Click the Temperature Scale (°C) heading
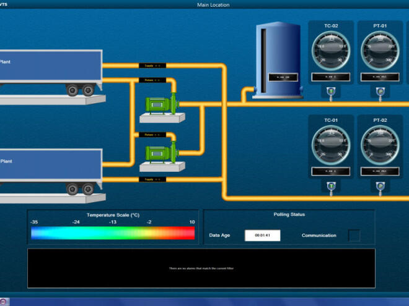The width and height of the screenshot is (409, 306). click(113, 215)
